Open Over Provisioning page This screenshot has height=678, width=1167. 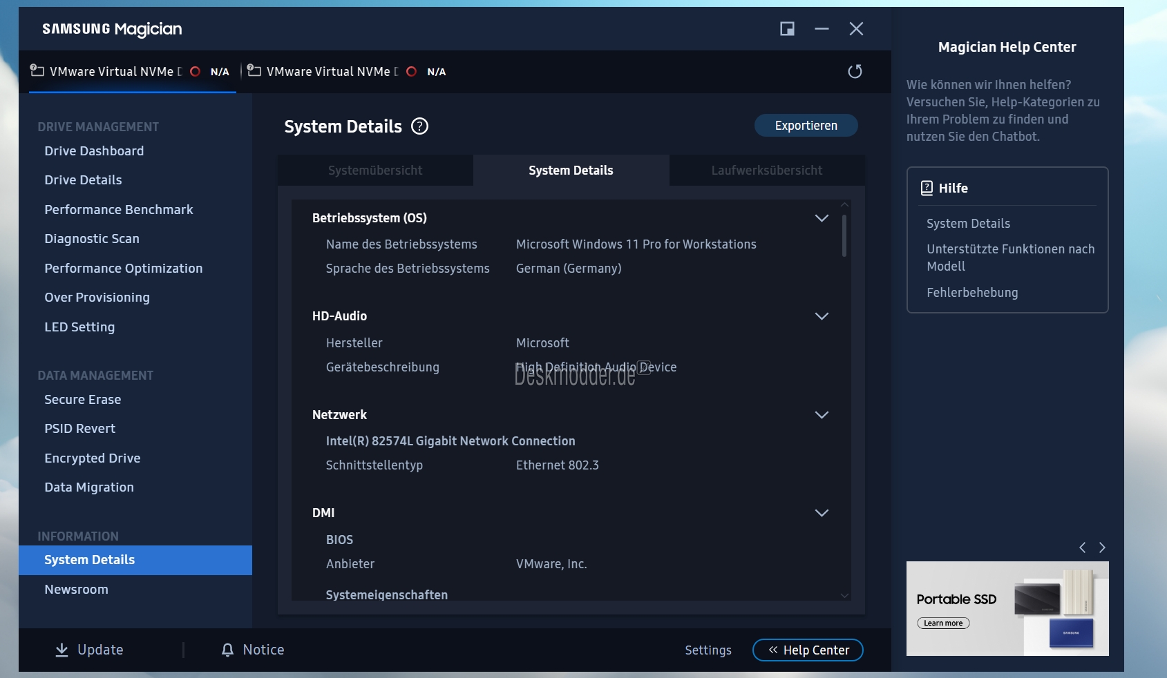[97, 298]
